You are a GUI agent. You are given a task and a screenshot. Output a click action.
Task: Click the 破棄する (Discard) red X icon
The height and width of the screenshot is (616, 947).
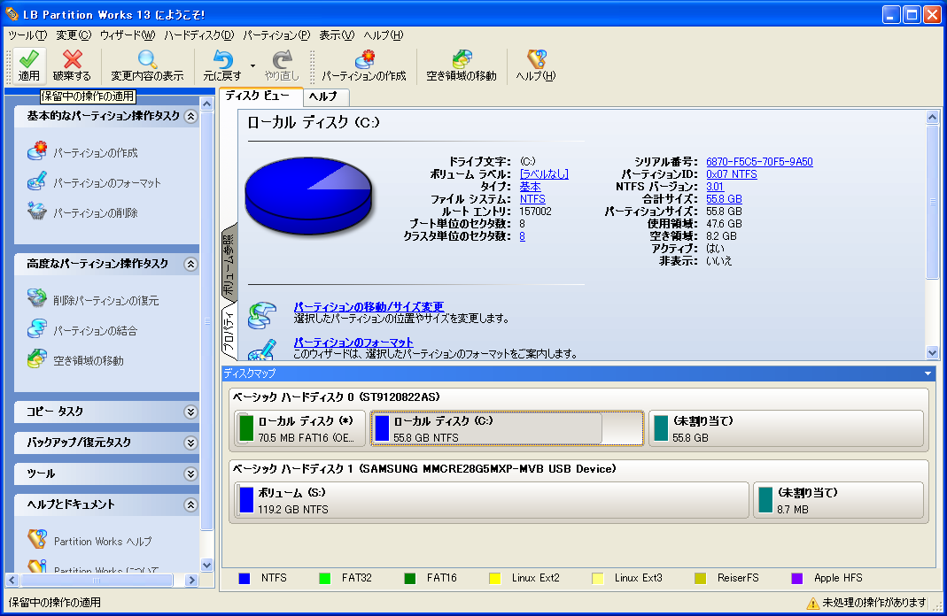(72, 60)
